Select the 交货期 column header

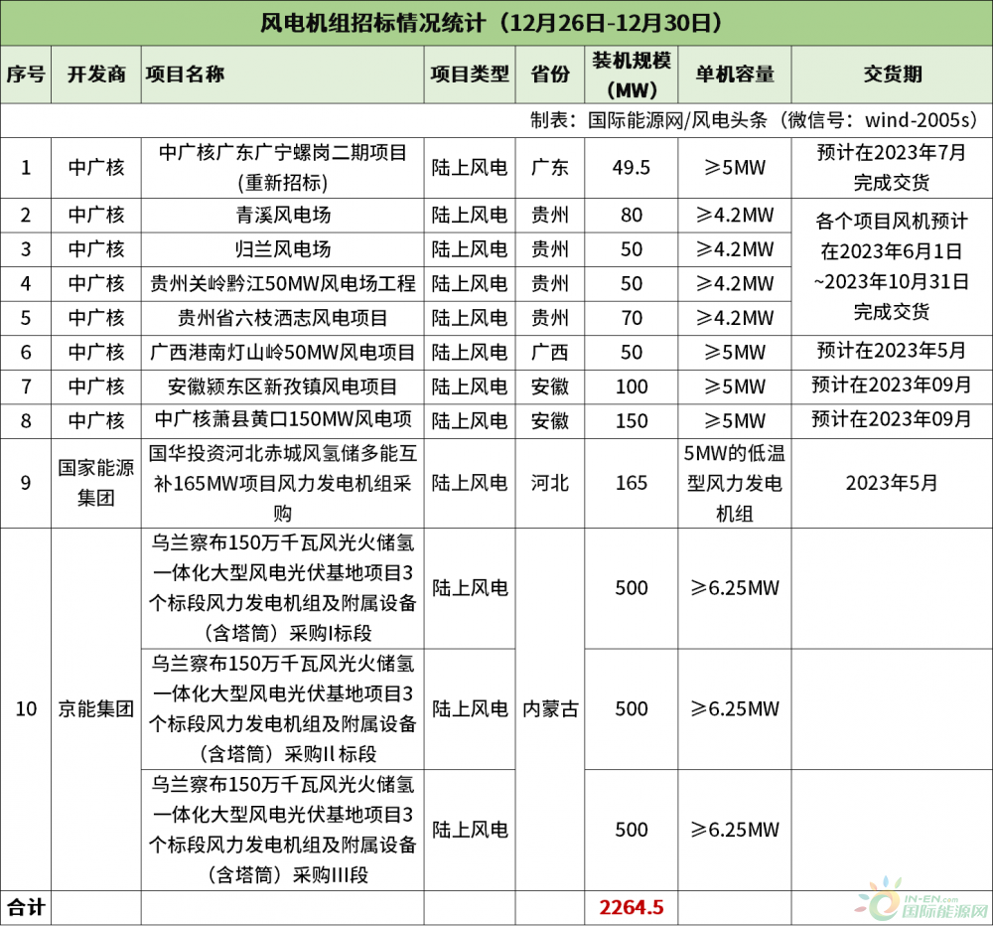pos(892,75)
